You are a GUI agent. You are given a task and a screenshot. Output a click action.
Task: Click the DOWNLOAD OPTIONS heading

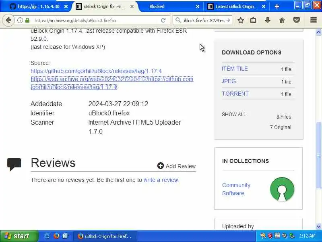pos(252,52)
